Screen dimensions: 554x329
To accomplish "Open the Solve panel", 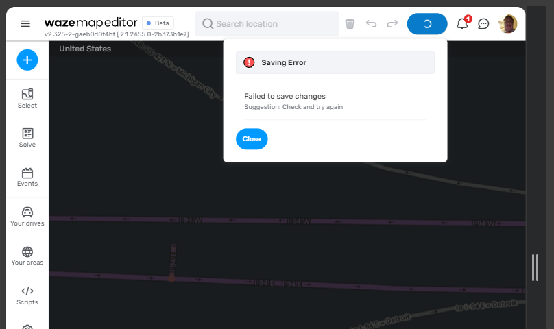I will (27, 138).
